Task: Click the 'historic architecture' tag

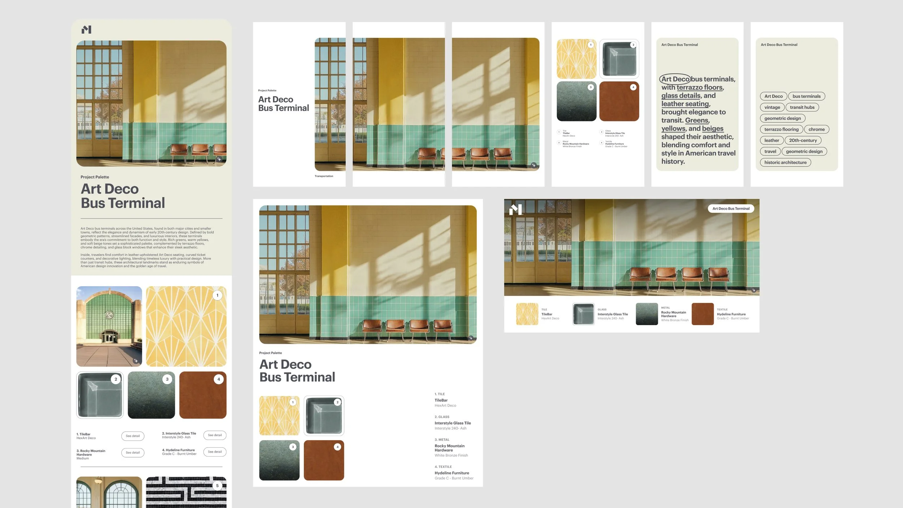Action: (x=785, y=163)
